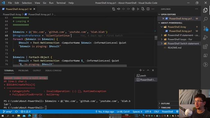Screen dimensions: 210x118
Task: Open the Extensions view
Action: click(205, 47)
